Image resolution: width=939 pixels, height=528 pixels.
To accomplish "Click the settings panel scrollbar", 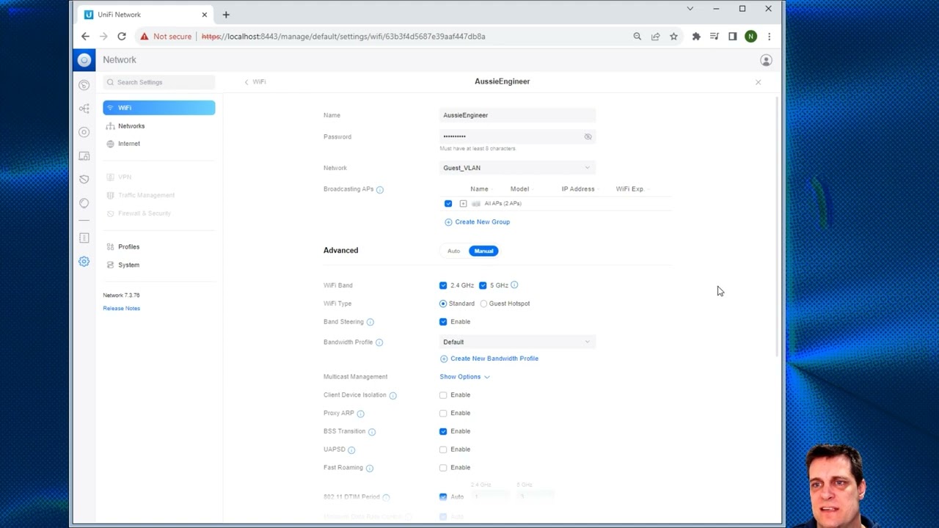I will pyautogui.click(x=777, y=226).
